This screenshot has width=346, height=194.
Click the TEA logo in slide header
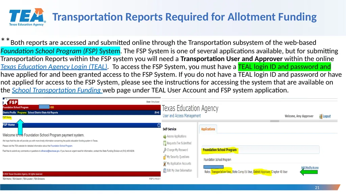(27, 17)
